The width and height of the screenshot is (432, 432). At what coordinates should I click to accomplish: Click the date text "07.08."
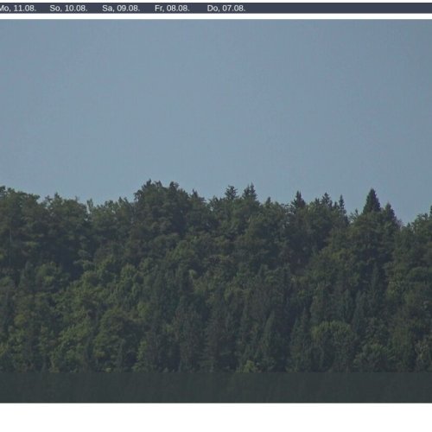[233, 9]
